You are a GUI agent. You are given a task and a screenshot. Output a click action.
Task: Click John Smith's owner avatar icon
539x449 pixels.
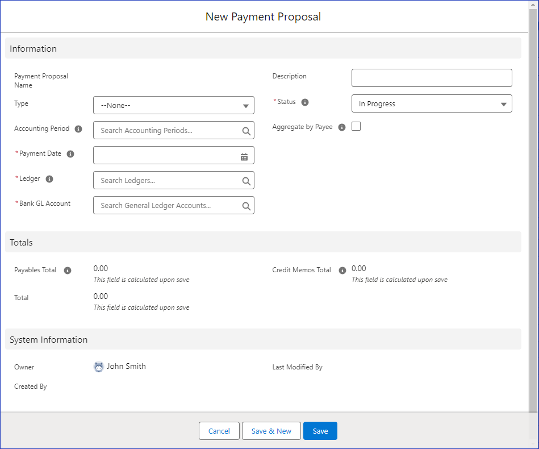coord(99,367)
